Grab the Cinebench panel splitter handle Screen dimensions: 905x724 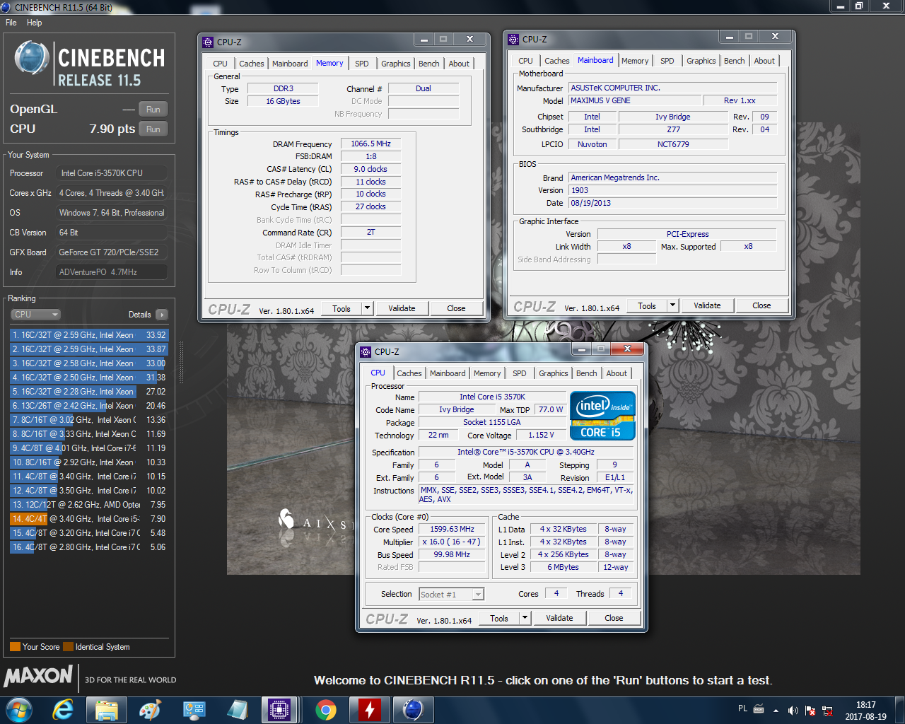[x=181, y=364]
